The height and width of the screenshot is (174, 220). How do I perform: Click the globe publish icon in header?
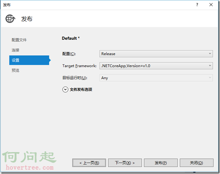click(10, 19)
